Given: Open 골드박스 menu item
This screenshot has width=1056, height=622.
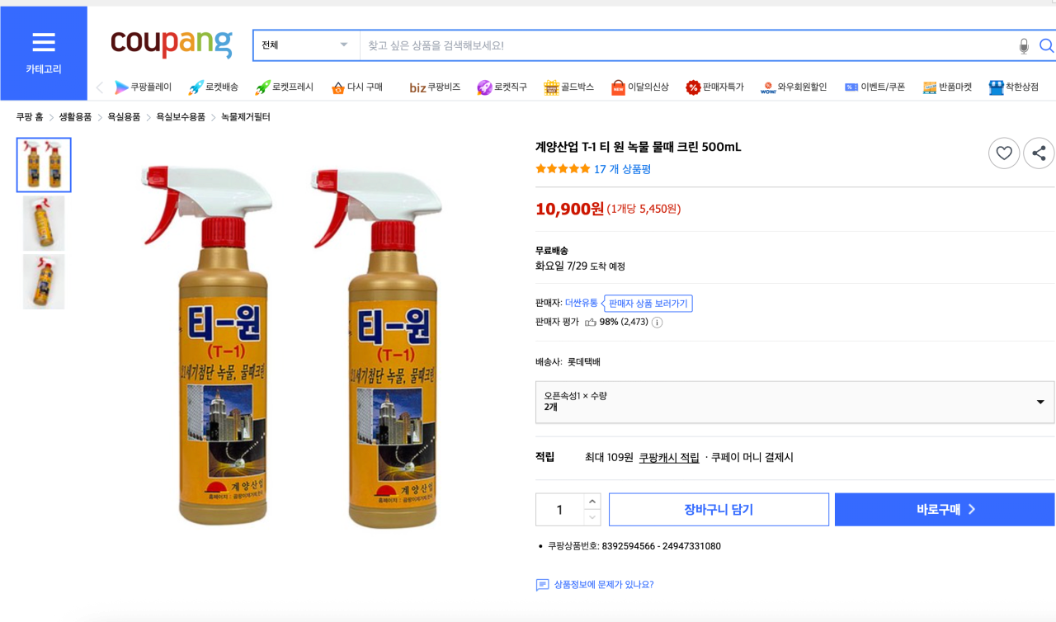Looking at the screenshot, I should (x=568, y=87).
